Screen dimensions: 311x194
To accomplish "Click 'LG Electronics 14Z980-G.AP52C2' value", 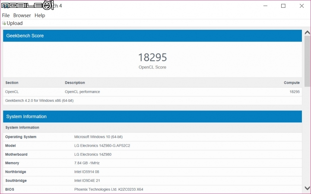I will coord(102,146).
